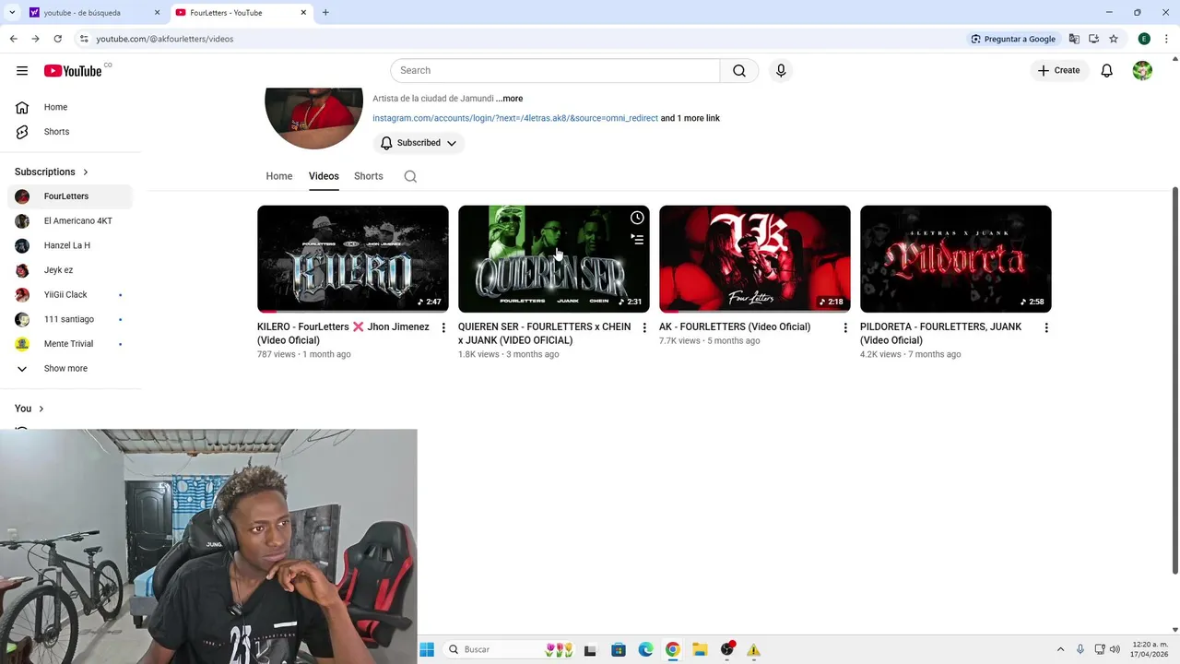This screenshot has width=1180, height=664.
Task: Expand the You section
Action: 29,409
